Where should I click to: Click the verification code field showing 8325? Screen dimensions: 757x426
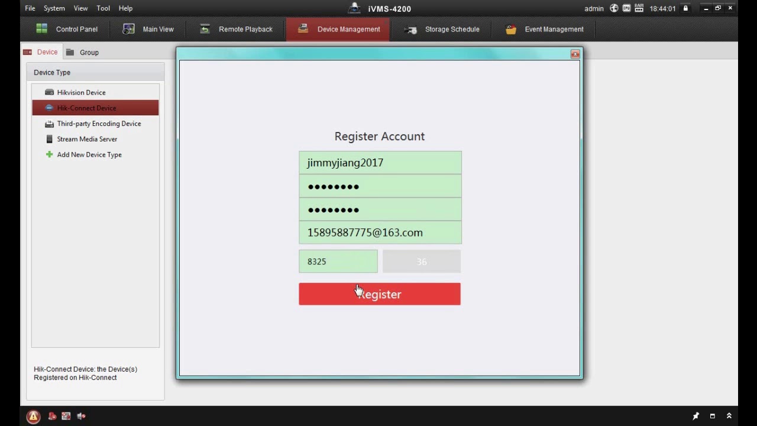(x=338, y=262)
